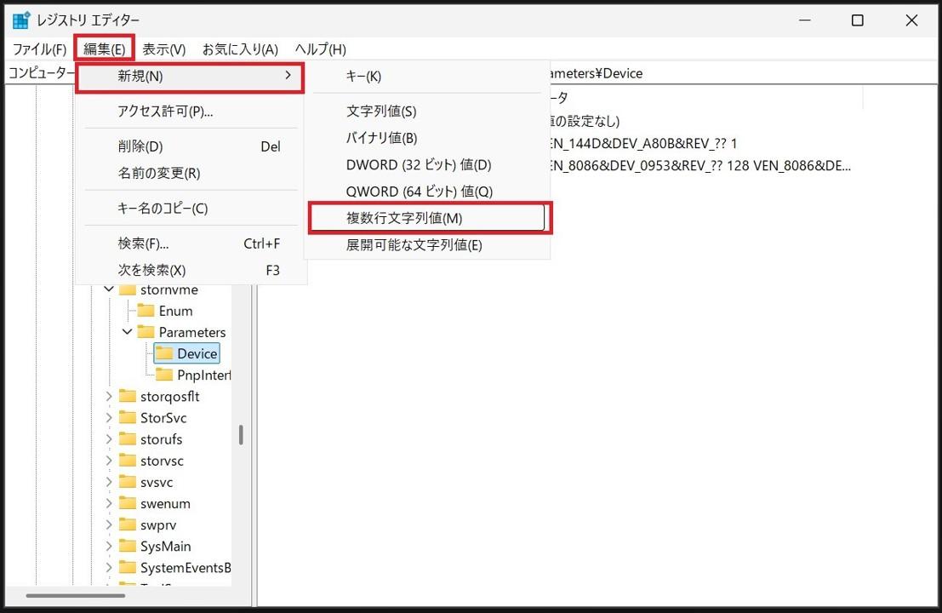Click the swprv folder icon
Screen dimensions: 942x613
coord(128,524)
